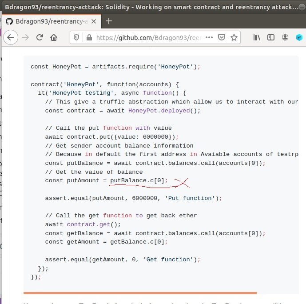Click the browser back arrow button

click(x=11, y=38)
